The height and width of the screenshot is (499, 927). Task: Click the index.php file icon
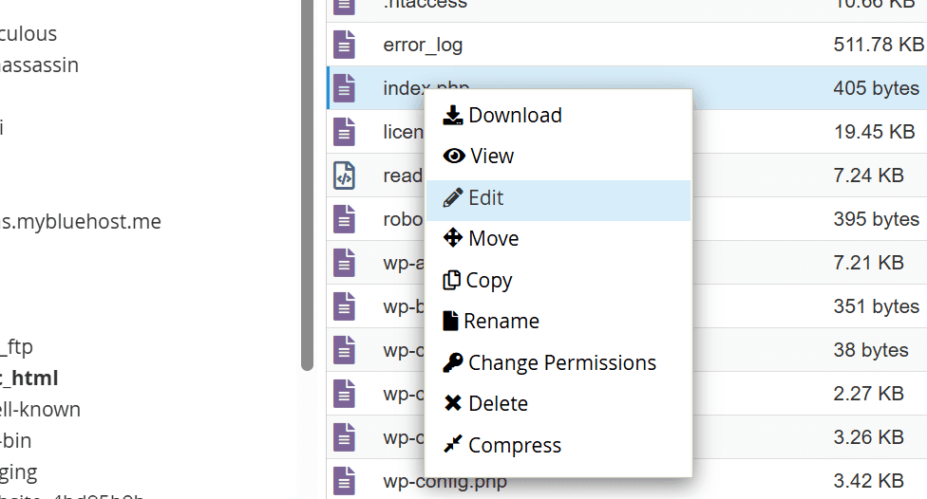pos(344,88)
